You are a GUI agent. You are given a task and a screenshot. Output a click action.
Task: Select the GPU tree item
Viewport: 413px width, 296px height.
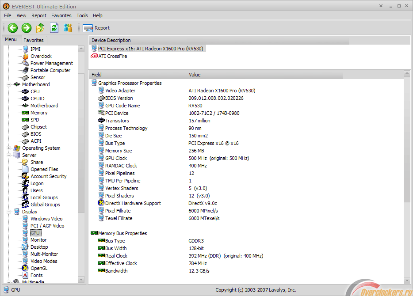tap(35, 233)
